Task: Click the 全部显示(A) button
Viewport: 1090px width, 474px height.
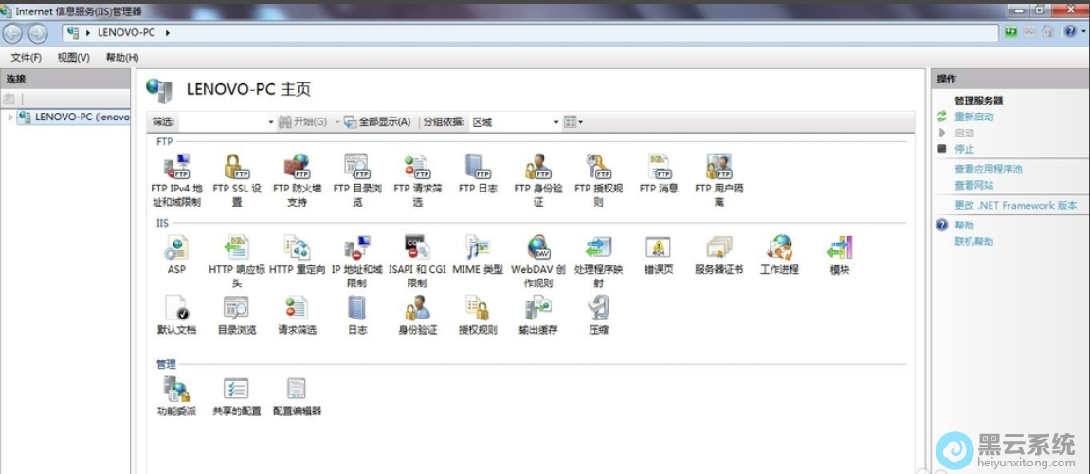Action: [377, 122]
